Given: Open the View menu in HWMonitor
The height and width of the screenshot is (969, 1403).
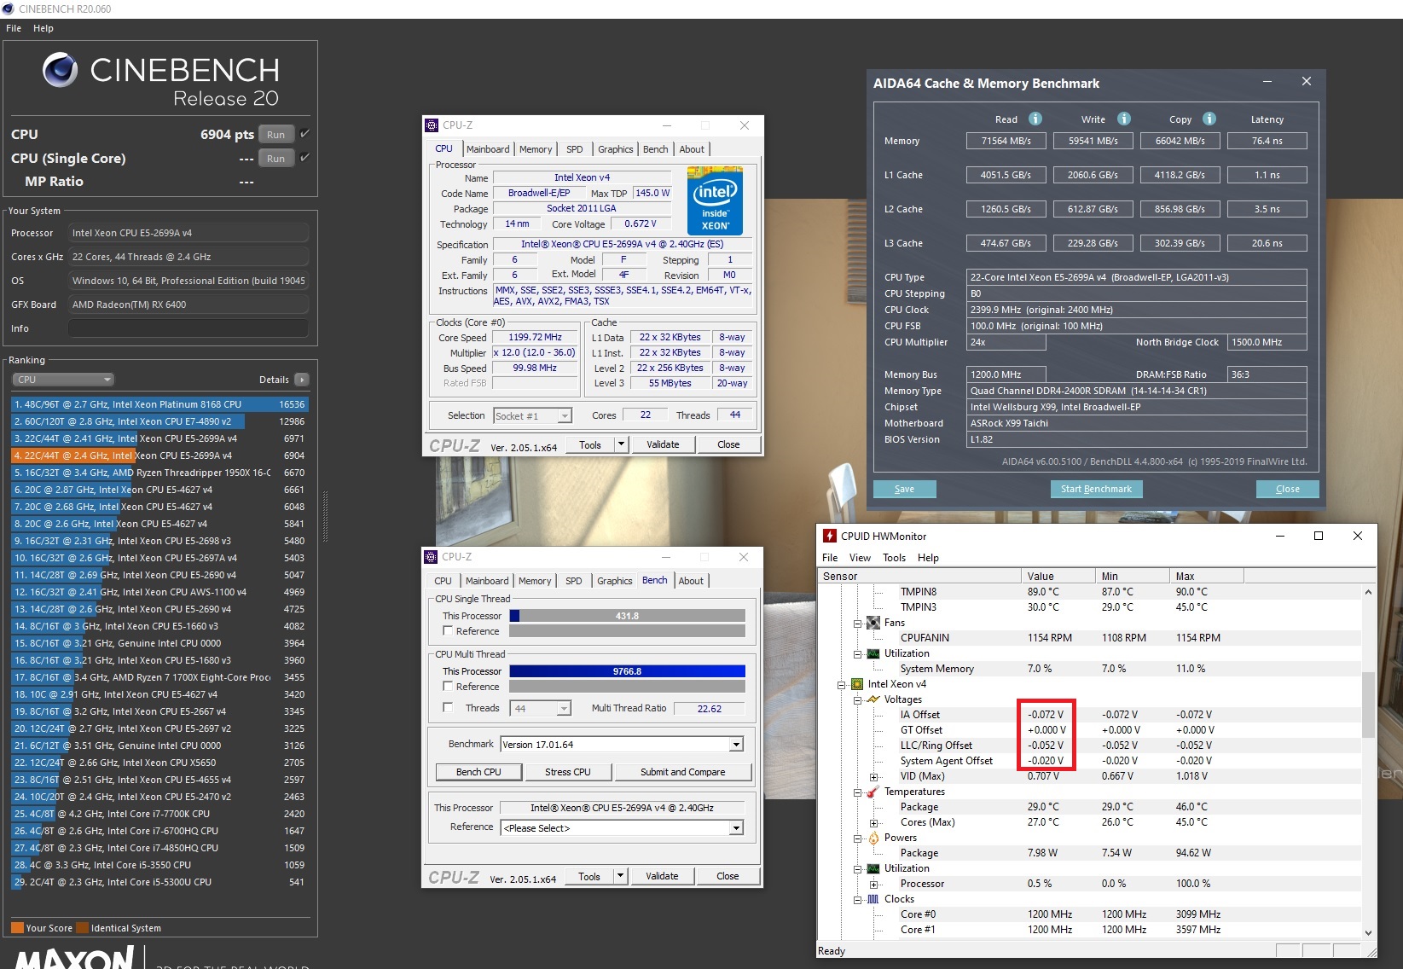Looking at the screenshot, I should (x=860, y=558).
